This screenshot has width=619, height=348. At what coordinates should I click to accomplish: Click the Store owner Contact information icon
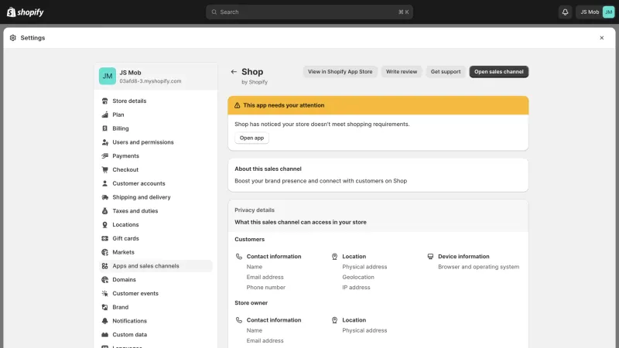[239, 320]
